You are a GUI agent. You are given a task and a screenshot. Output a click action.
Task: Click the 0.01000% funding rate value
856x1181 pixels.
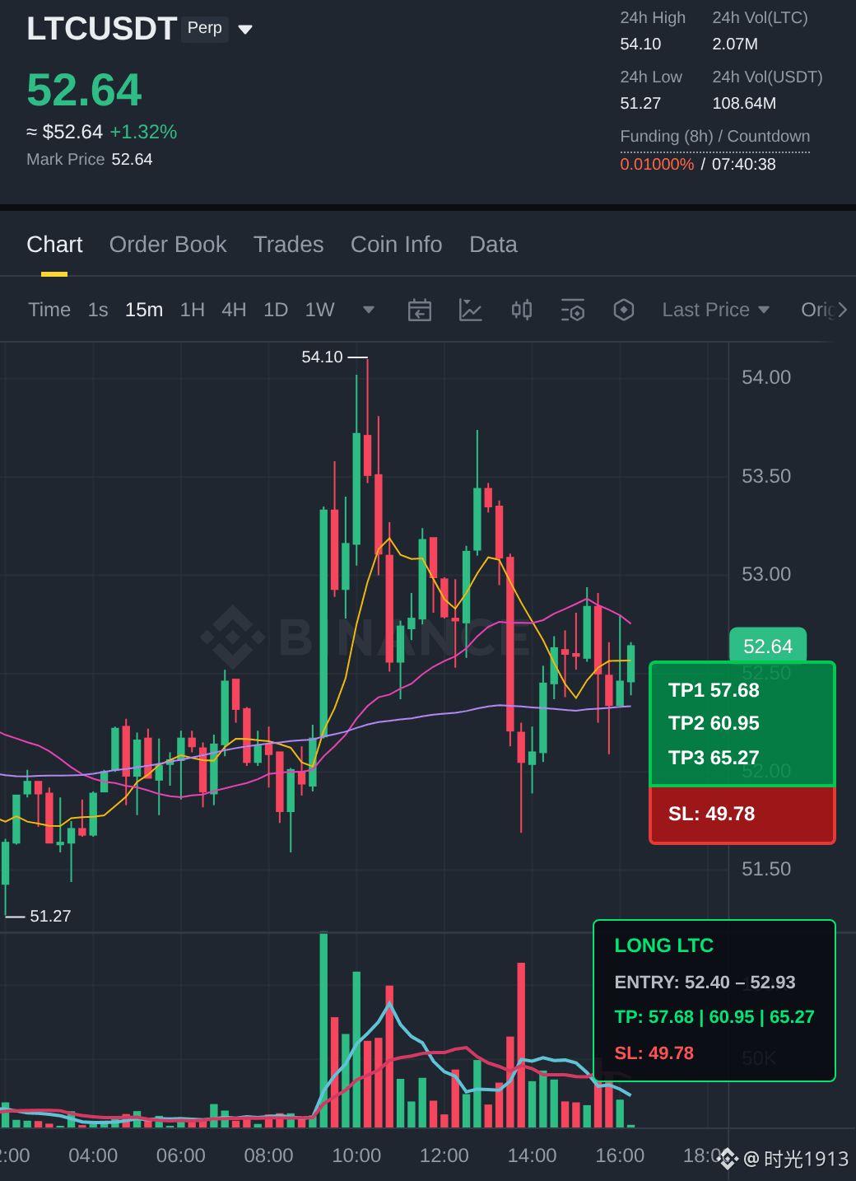657,164
